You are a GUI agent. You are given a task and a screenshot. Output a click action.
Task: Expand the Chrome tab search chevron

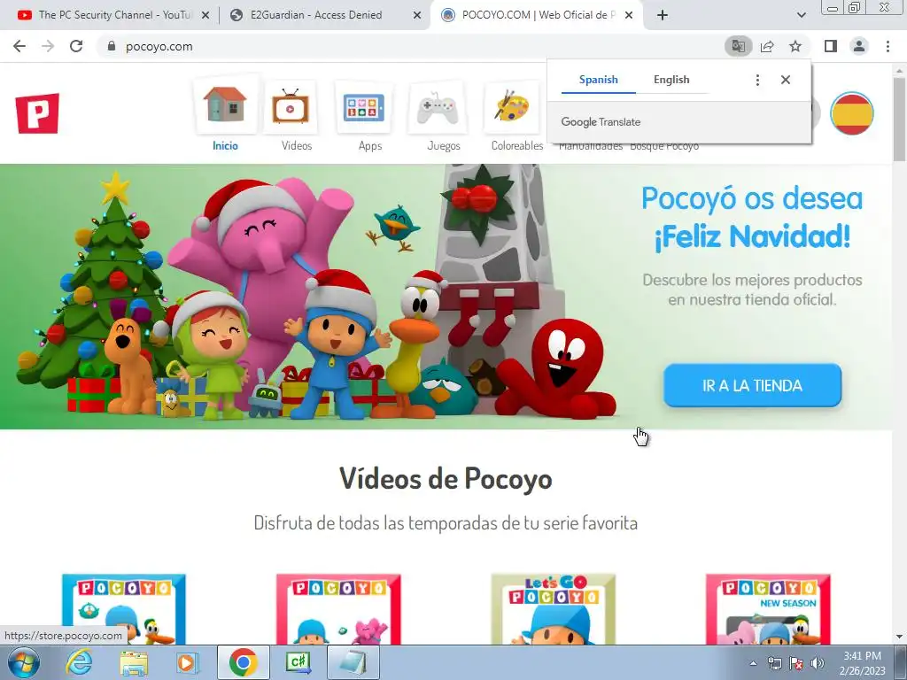click(x=801, y=15)
